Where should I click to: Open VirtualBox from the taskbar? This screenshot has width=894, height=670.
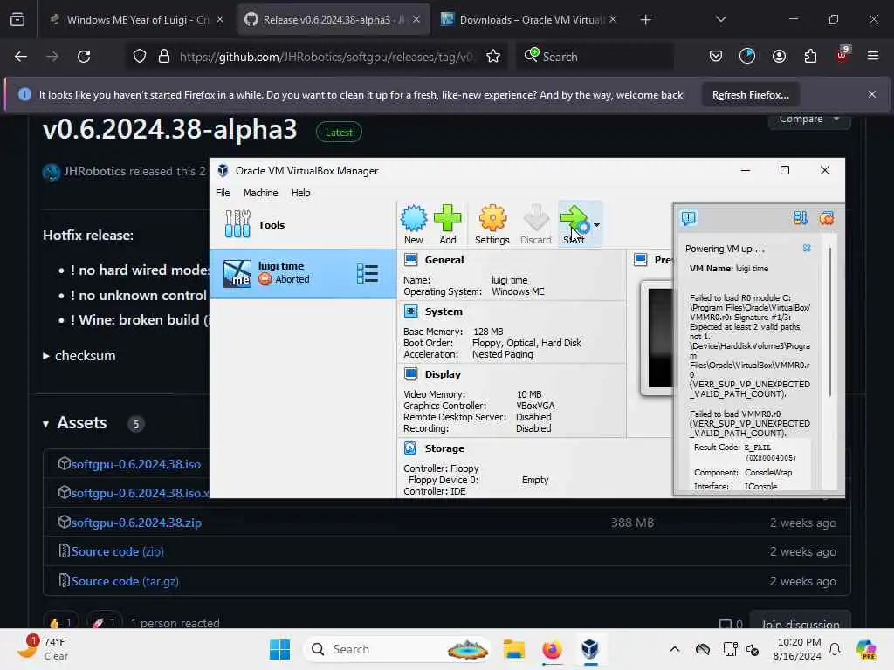[590, 649]
